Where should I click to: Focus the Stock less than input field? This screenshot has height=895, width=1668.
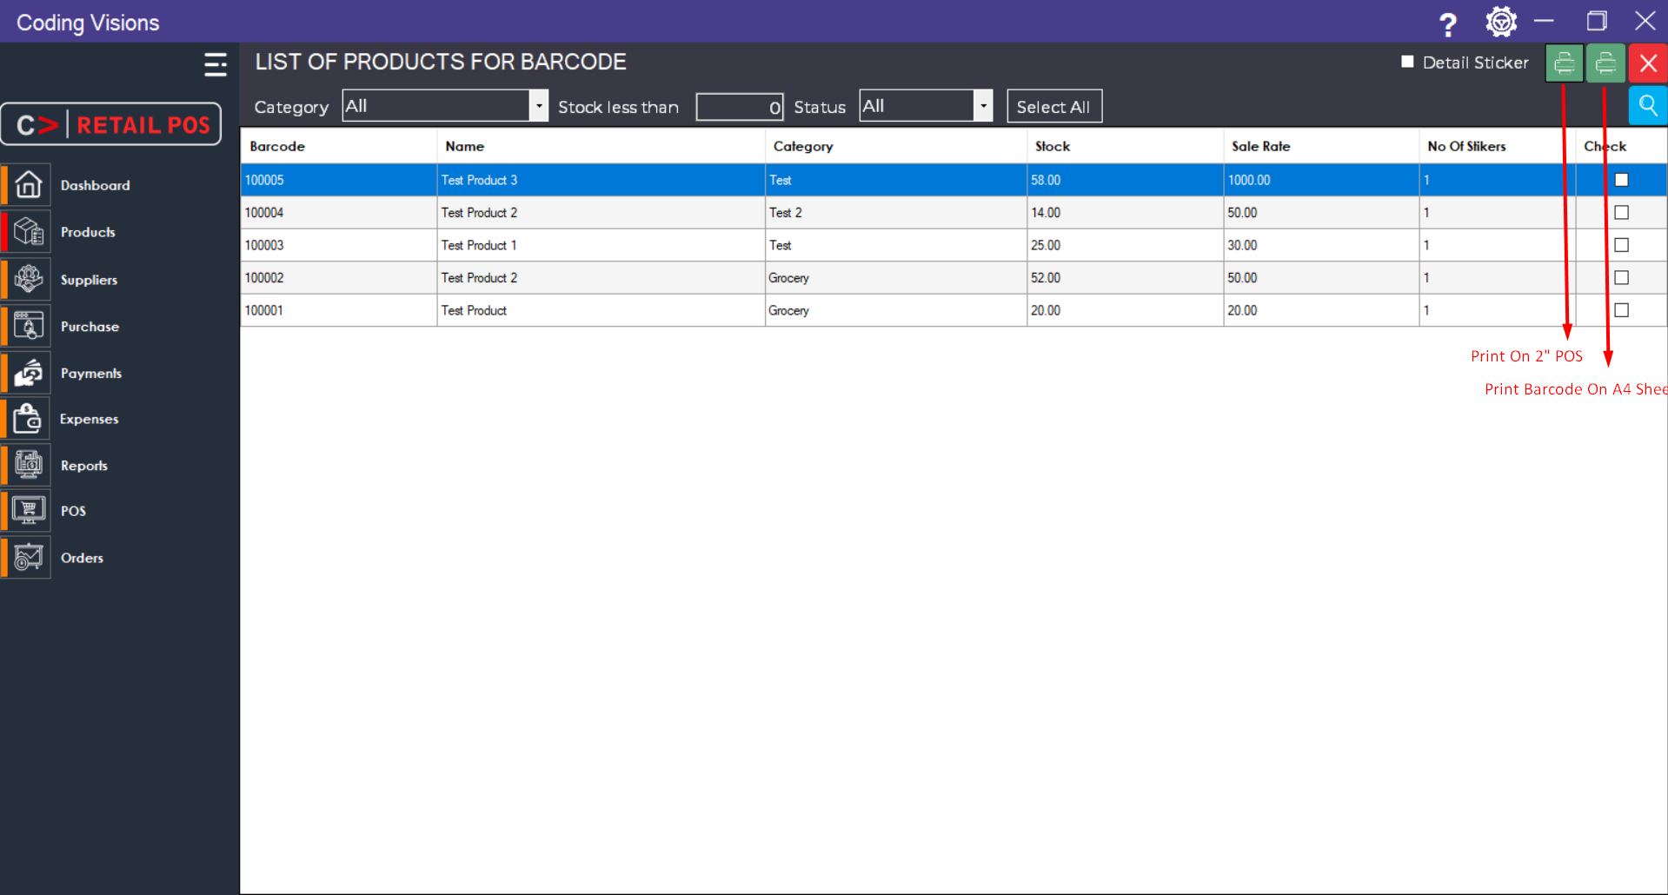740,107
